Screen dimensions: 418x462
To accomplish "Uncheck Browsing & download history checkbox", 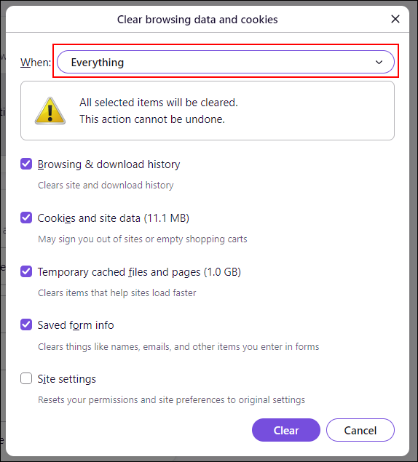I will (x=26, y=164).
